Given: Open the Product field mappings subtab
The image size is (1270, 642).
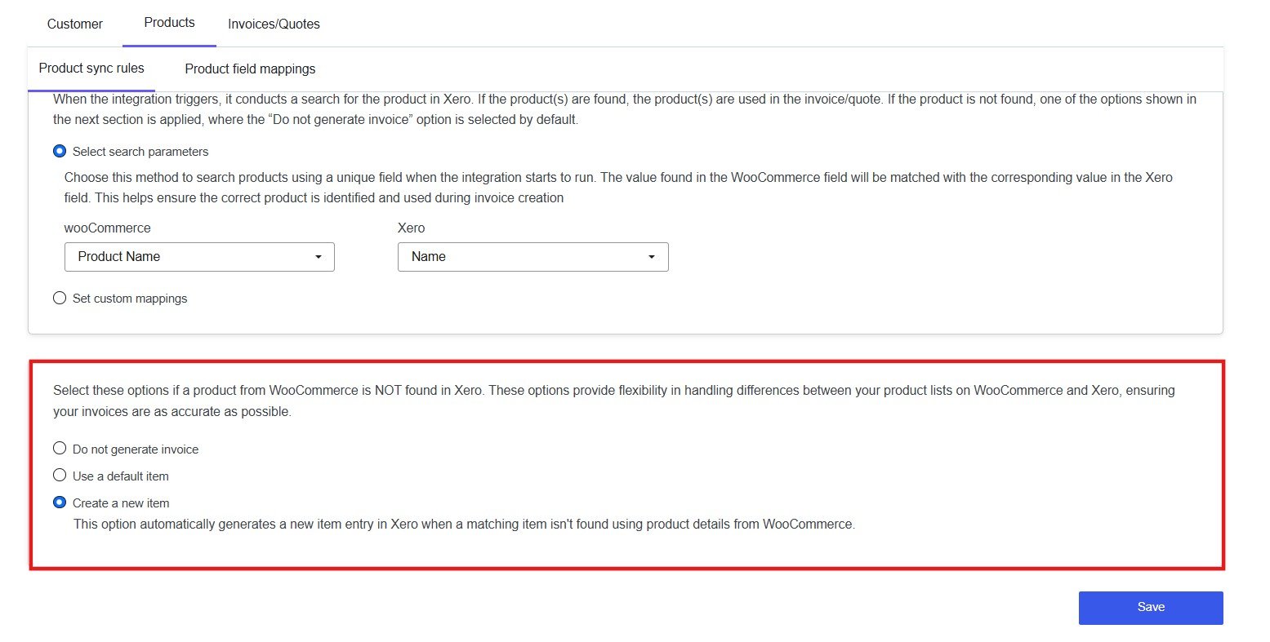Looking at the screenshot, I should click(250, 69).
